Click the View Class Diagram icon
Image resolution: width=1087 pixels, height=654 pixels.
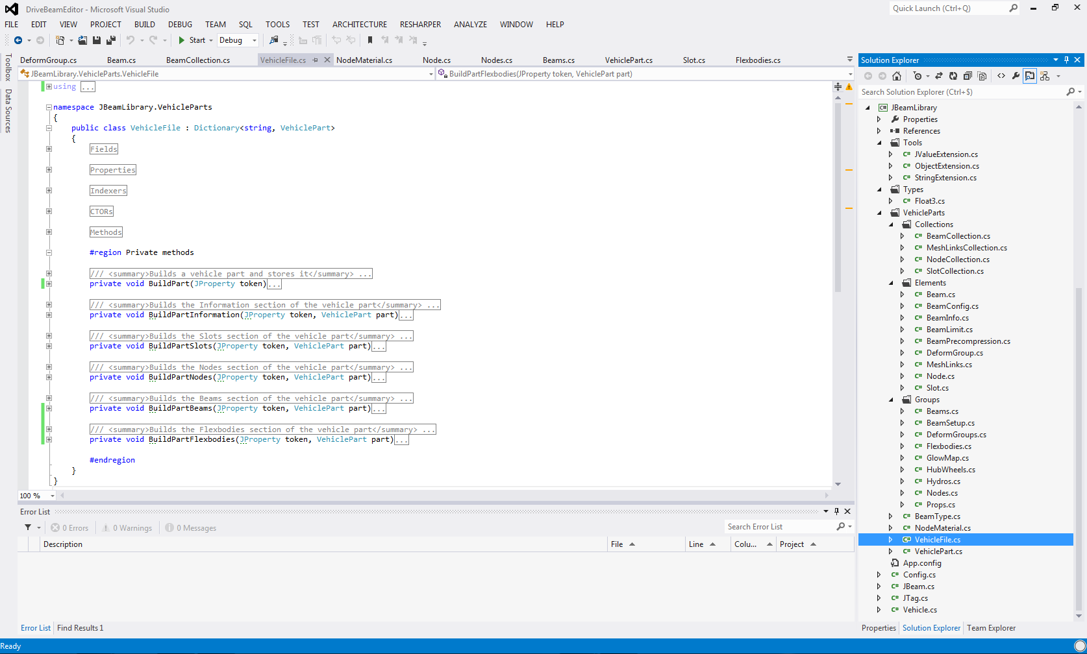tap(1045, 76)
